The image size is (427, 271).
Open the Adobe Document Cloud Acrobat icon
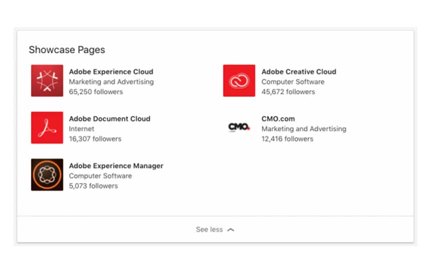point(47,127)
